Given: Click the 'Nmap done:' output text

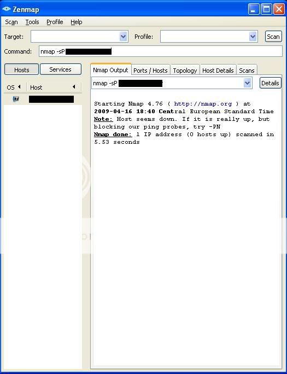Looking at the screenshot, I should [113, 135].
